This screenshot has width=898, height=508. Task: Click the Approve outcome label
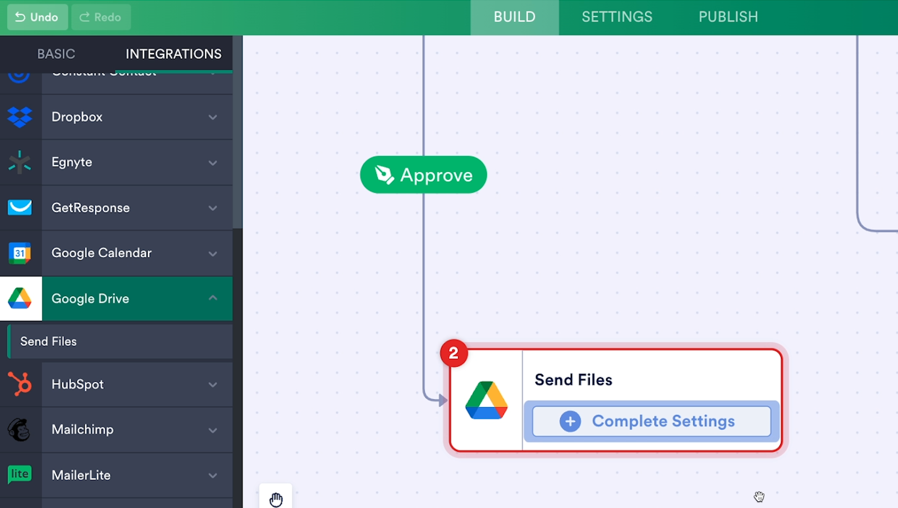click(424, 175)
